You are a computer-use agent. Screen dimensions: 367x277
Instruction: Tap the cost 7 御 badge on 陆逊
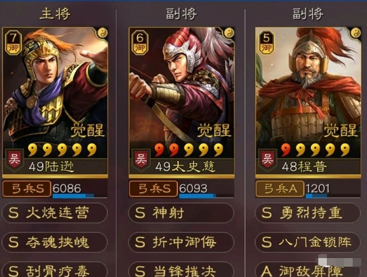[13, 42]
